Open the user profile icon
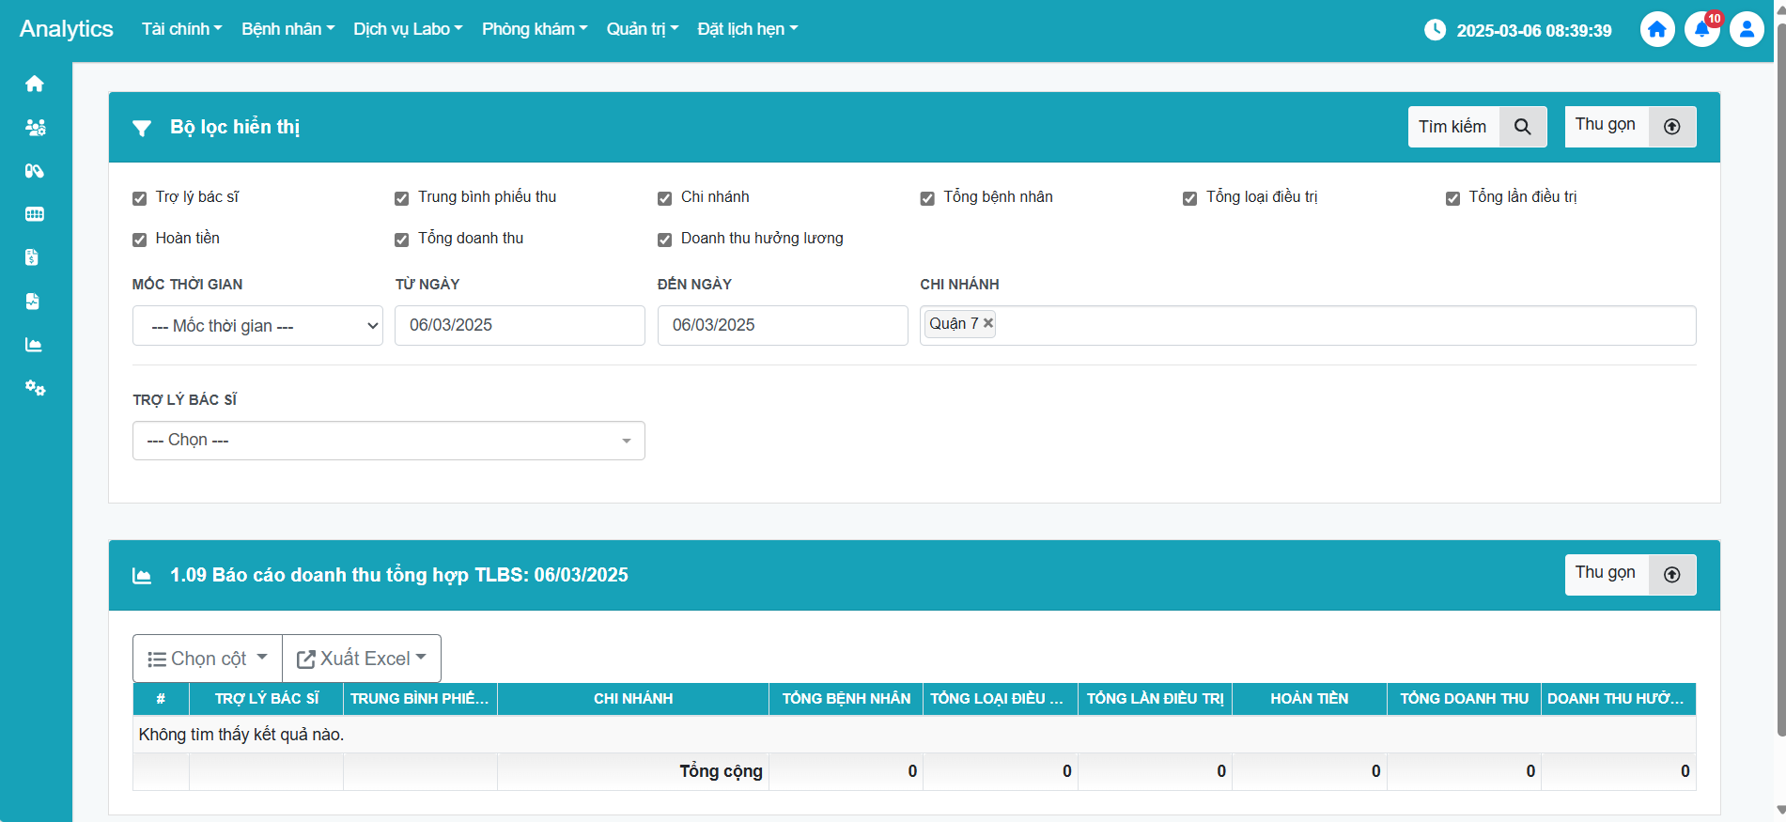The height and width of the screenshot is (822, 1786). point(1747,30)
